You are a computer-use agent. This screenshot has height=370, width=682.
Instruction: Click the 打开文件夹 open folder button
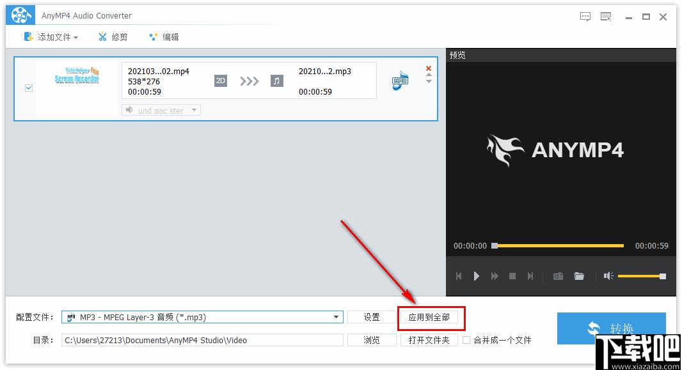[x=429, y=340]
